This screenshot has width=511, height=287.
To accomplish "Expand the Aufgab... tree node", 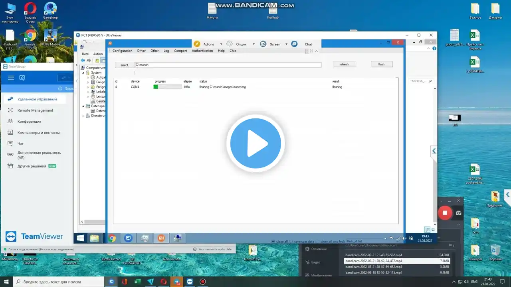I will click(88, 77).
